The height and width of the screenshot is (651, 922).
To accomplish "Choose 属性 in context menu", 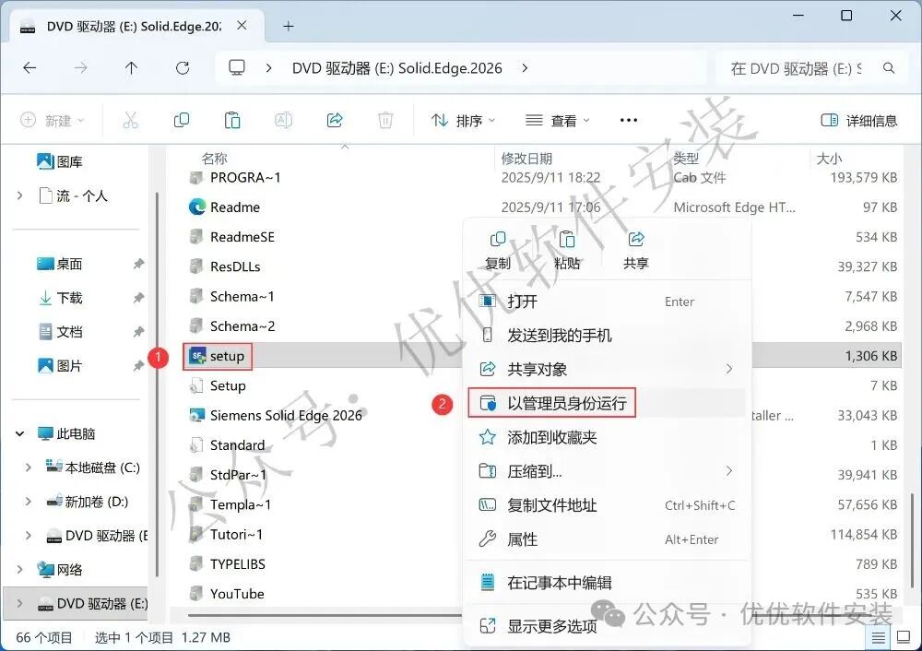I will click(607, 539).
